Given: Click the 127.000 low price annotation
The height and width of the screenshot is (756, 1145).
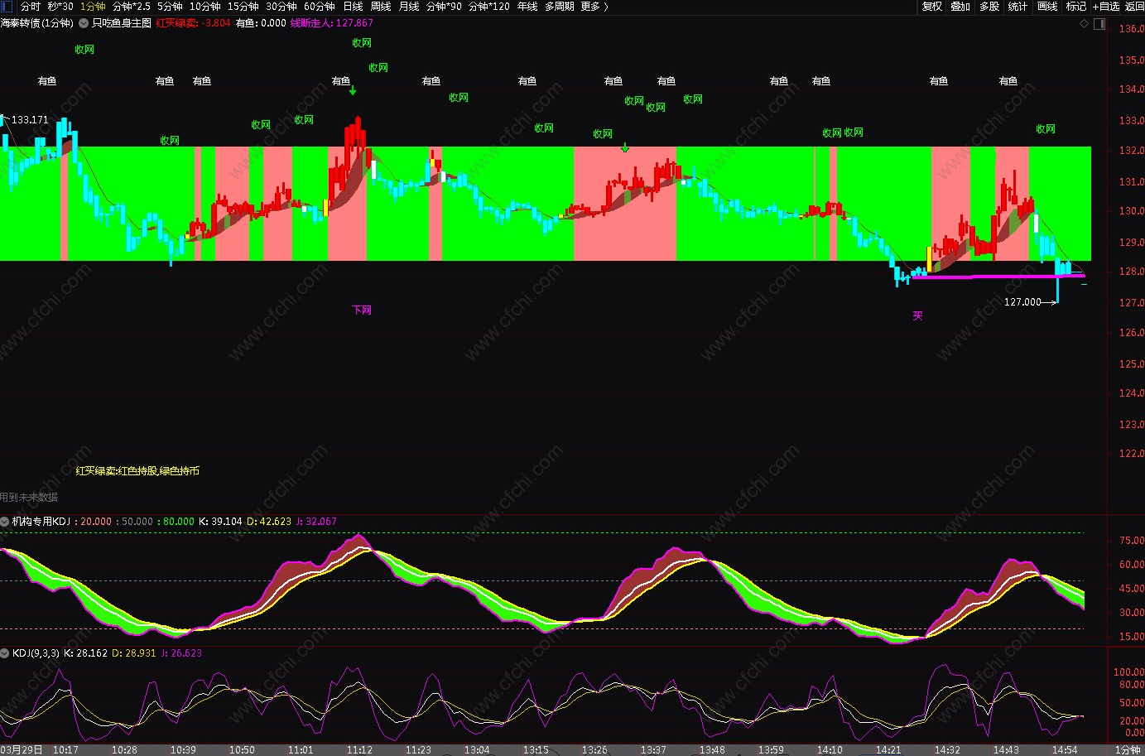Looking at the screenshot, I should (x=1022, y=302).
